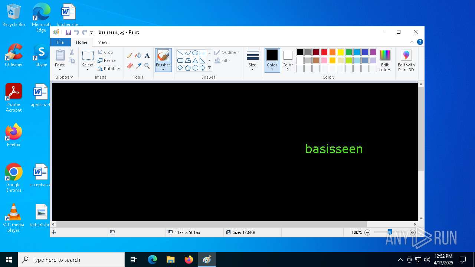Open Paint Help question mark icon

420,42
